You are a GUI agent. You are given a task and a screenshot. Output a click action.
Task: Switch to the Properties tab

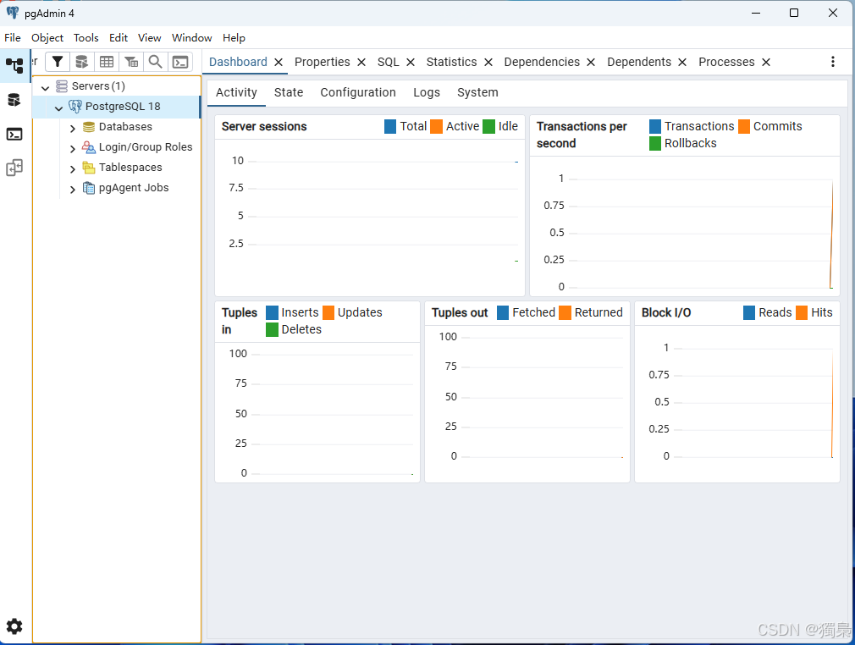[x=323, y=62]
